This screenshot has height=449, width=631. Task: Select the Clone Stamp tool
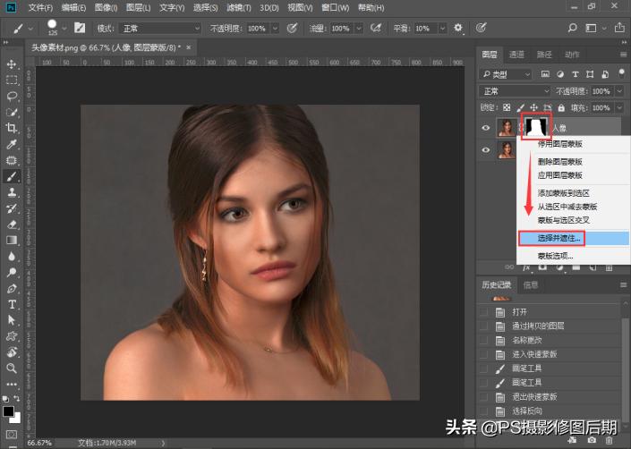pyautogui.click(x=12, y=191)
